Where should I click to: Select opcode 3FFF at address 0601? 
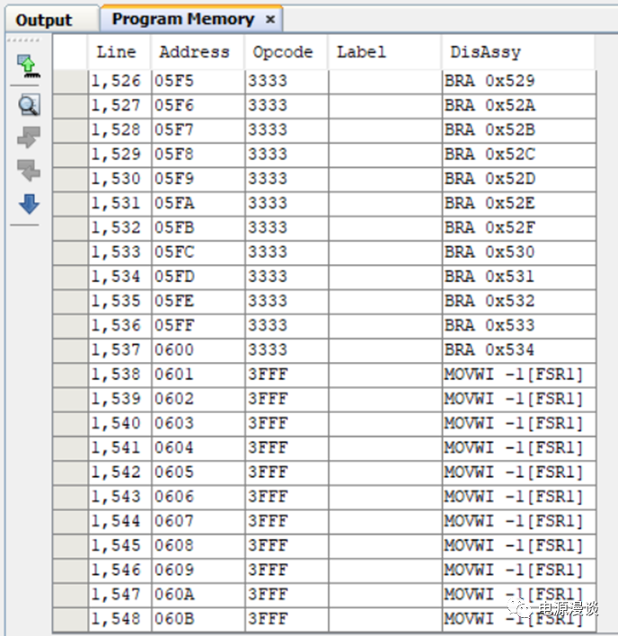click(x=268, y=375)
